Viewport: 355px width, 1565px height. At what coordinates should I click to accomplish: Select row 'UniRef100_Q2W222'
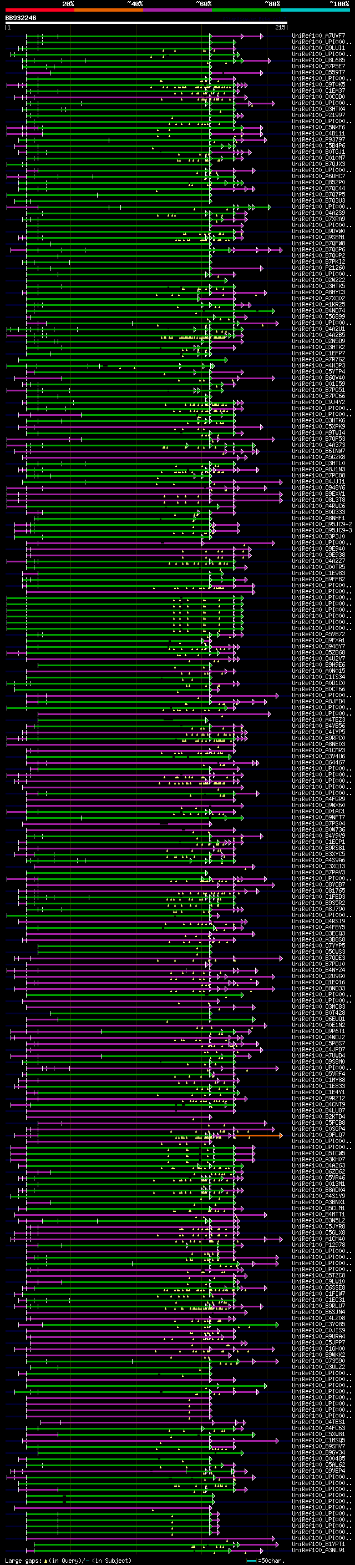[x=318, y=280]
